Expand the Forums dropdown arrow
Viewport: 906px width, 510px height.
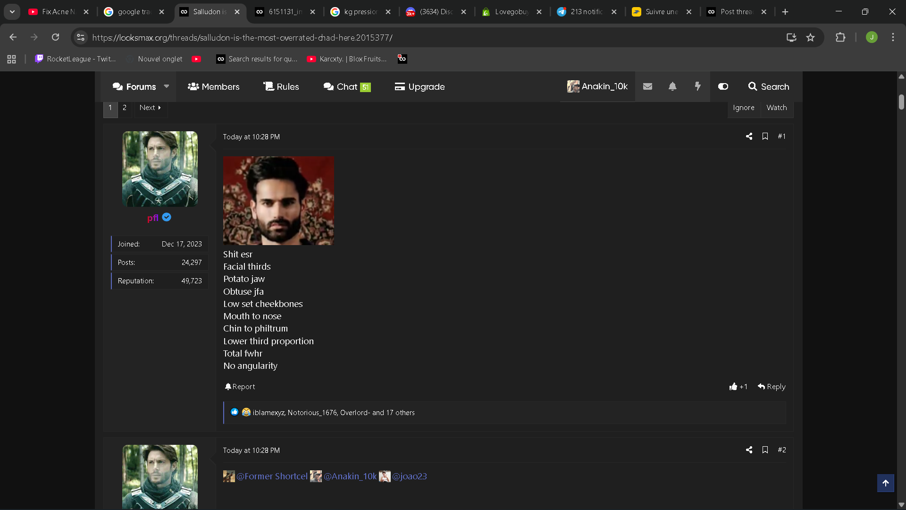coord(167,86)
